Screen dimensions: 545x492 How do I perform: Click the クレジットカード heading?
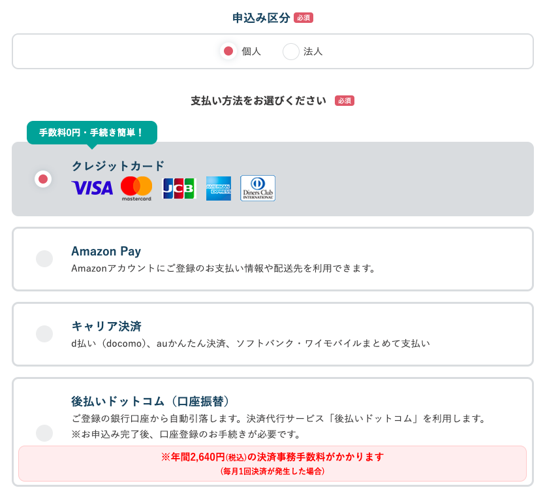118,166
